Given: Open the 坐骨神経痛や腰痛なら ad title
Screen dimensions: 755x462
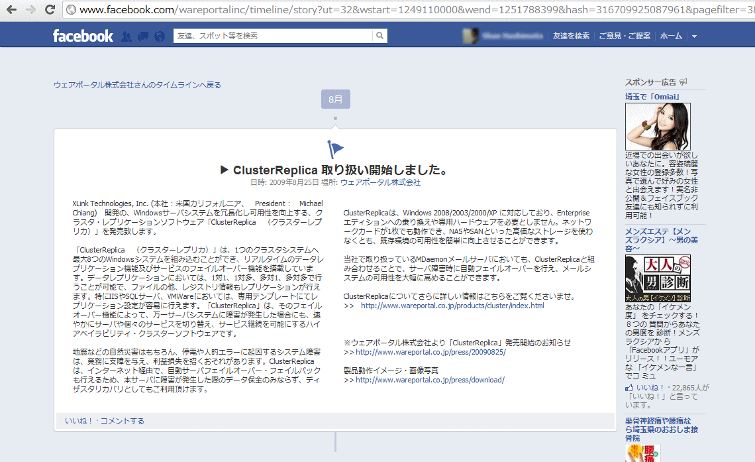Looking at the screenshot, I should tap(662, 430).
